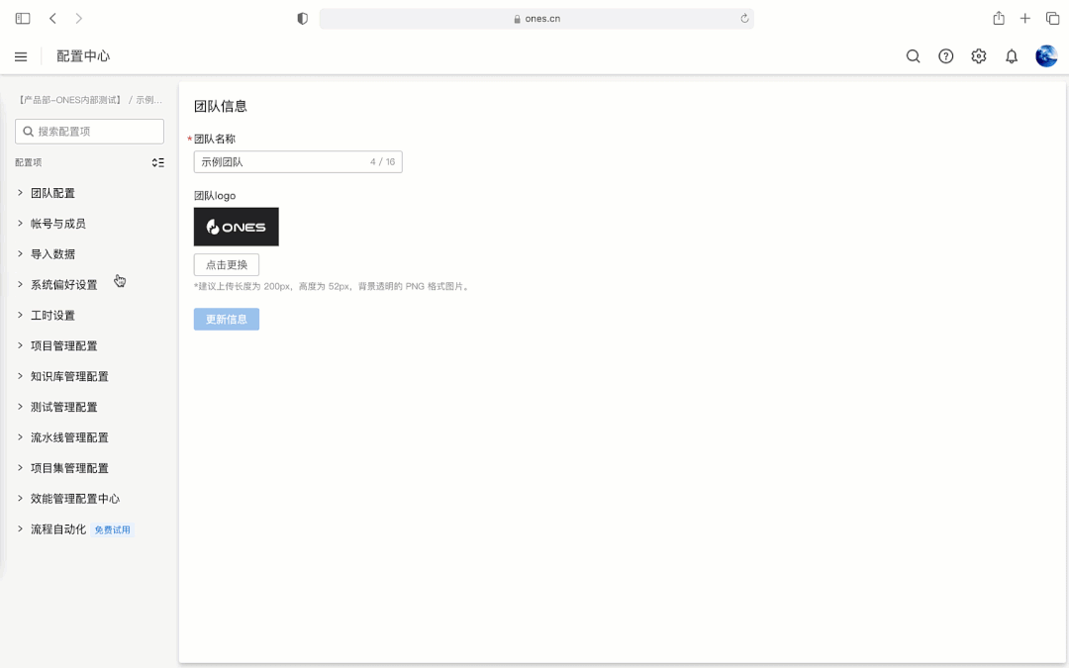Click the 团队信息 heading
The width and height of the screenshot is (1069, 668).
(220, 106)
